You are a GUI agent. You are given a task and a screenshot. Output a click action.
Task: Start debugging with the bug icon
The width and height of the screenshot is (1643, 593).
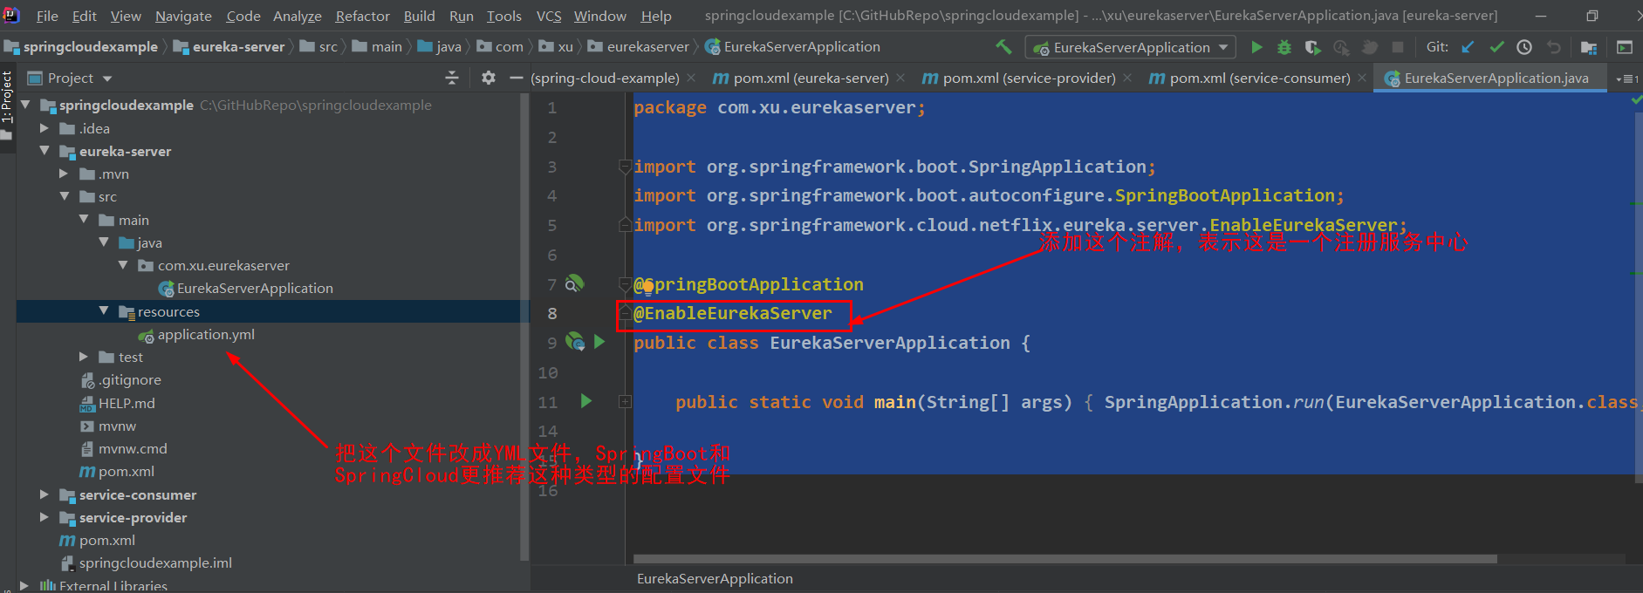coord(1284,47)
